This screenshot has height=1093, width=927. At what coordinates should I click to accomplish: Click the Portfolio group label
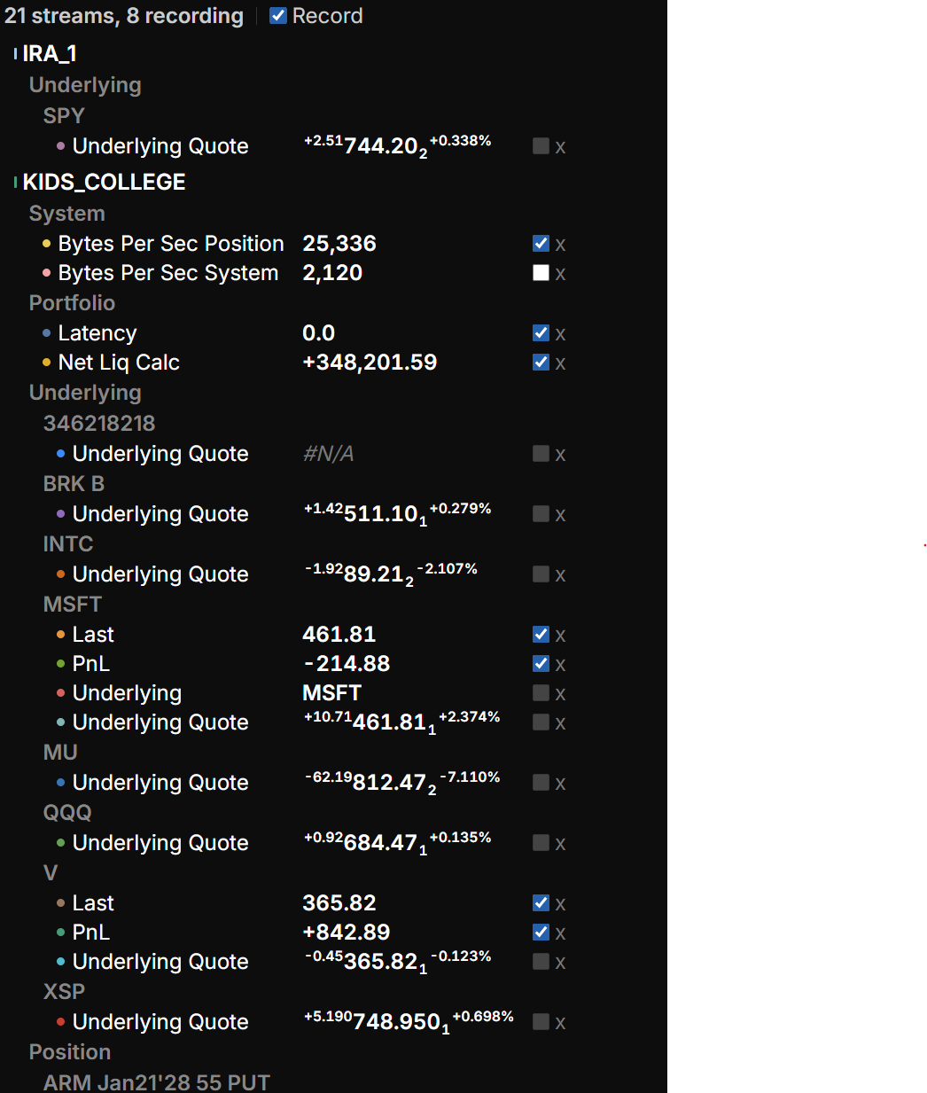pos(72,303)
